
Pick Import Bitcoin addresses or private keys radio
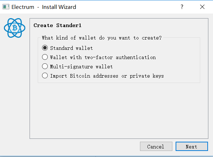coord(45,75)
